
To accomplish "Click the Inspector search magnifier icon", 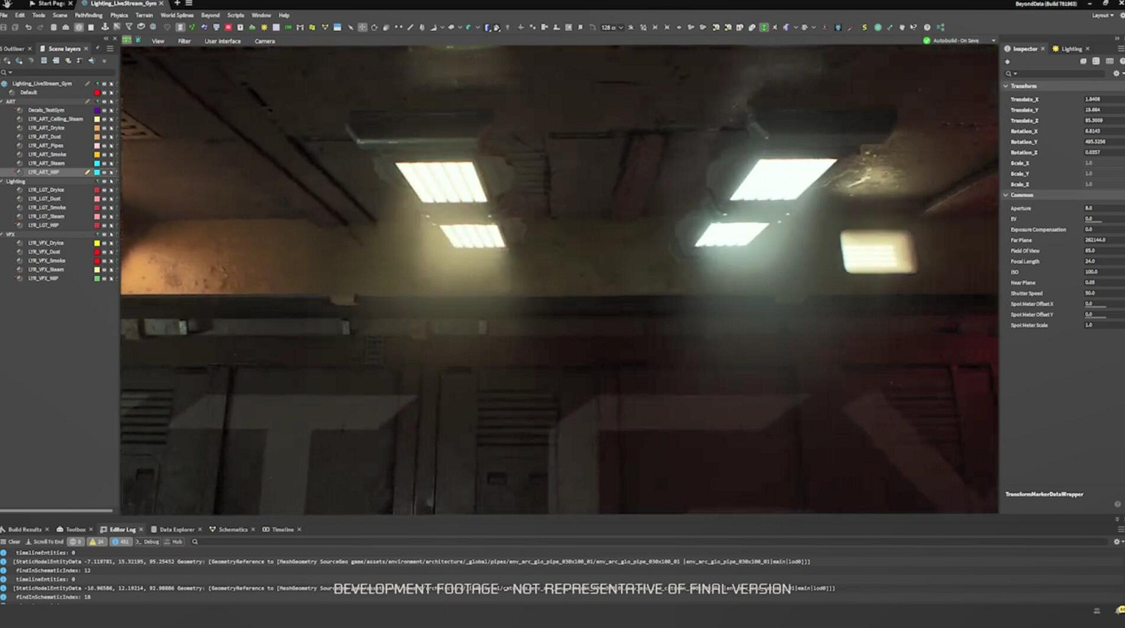I will [1009, 73].
